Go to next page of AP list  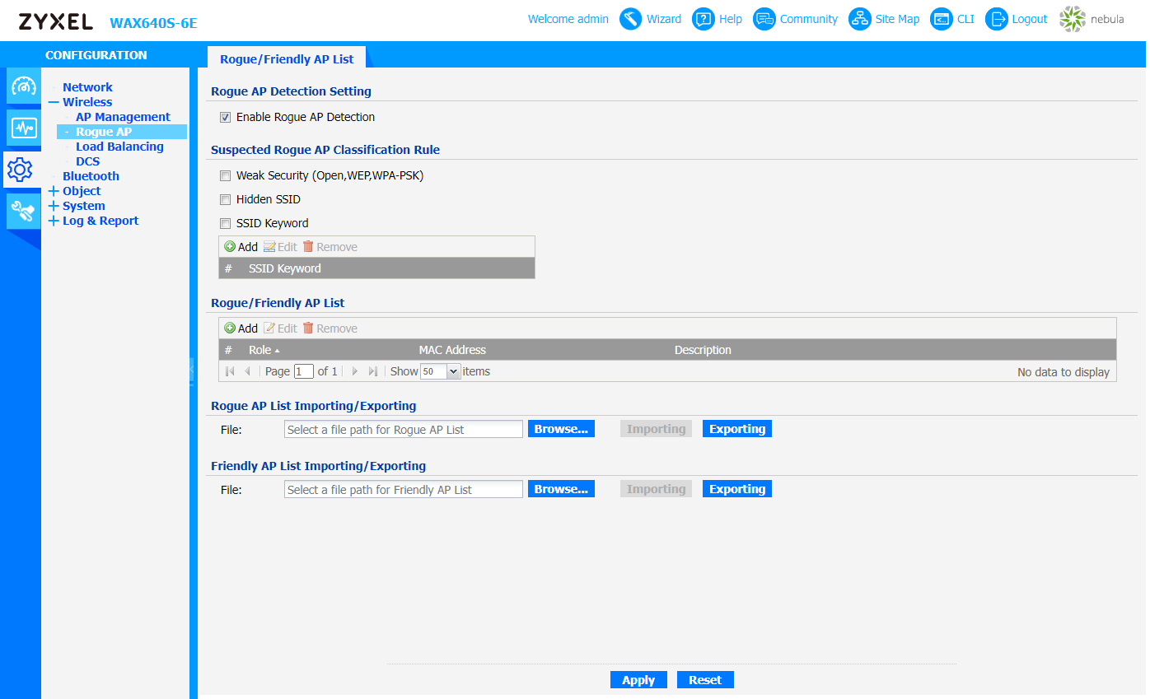tap(355, 372)
